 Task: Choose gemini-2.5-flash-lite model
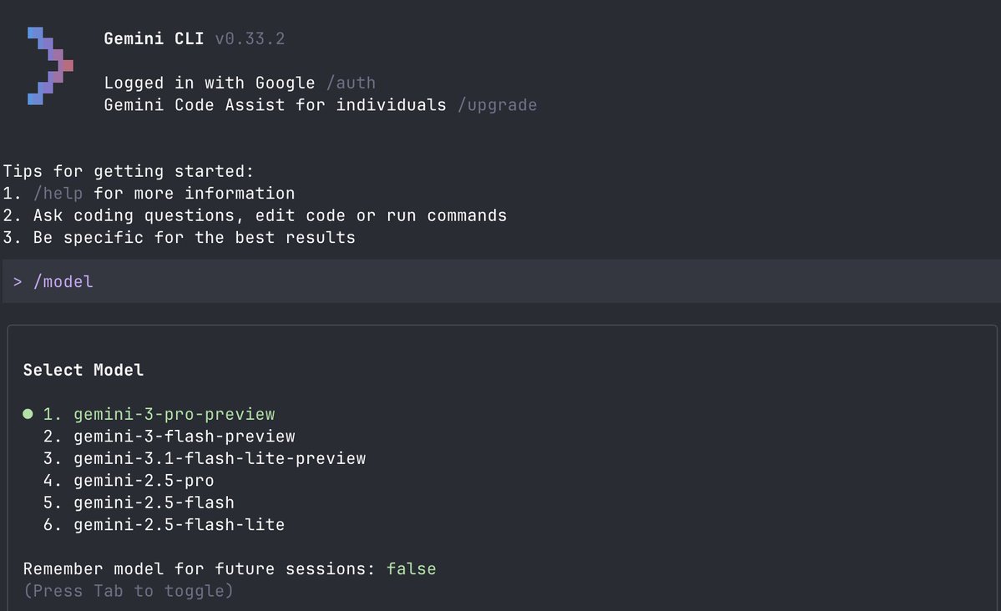coord(179,525)
